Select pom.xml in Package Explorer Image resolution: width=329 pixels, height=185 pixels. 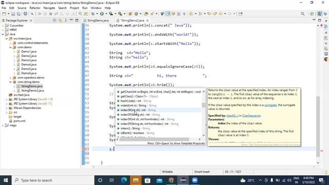20,121
